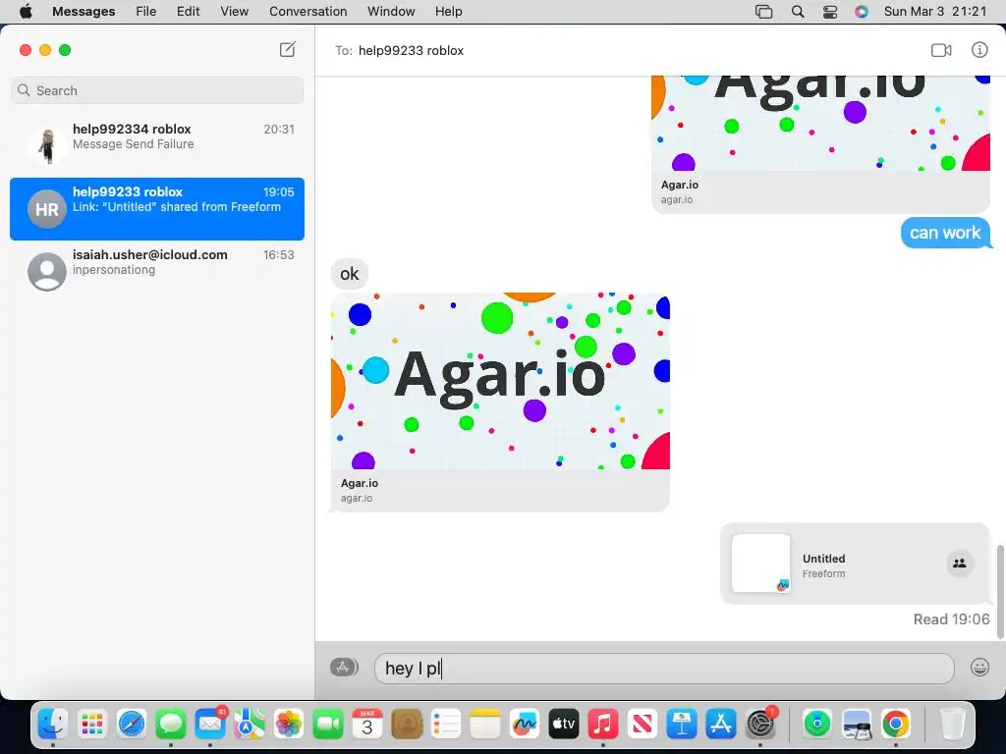This screenshot has width=1006, height=754.
Task: Click the "can work" message bubble
Action: point(945,233)
